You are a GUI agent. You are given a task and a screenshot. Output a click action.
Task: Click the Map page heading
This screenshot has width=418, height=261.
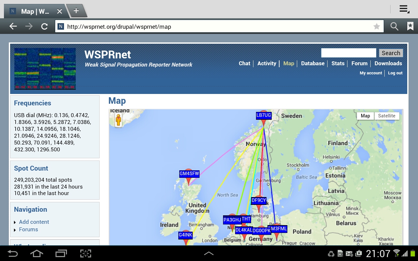[x=117, y=101]
